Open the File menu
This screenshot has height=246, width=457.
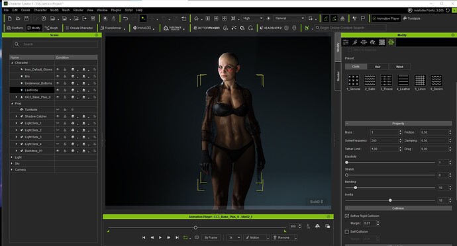tap(6, 10)
